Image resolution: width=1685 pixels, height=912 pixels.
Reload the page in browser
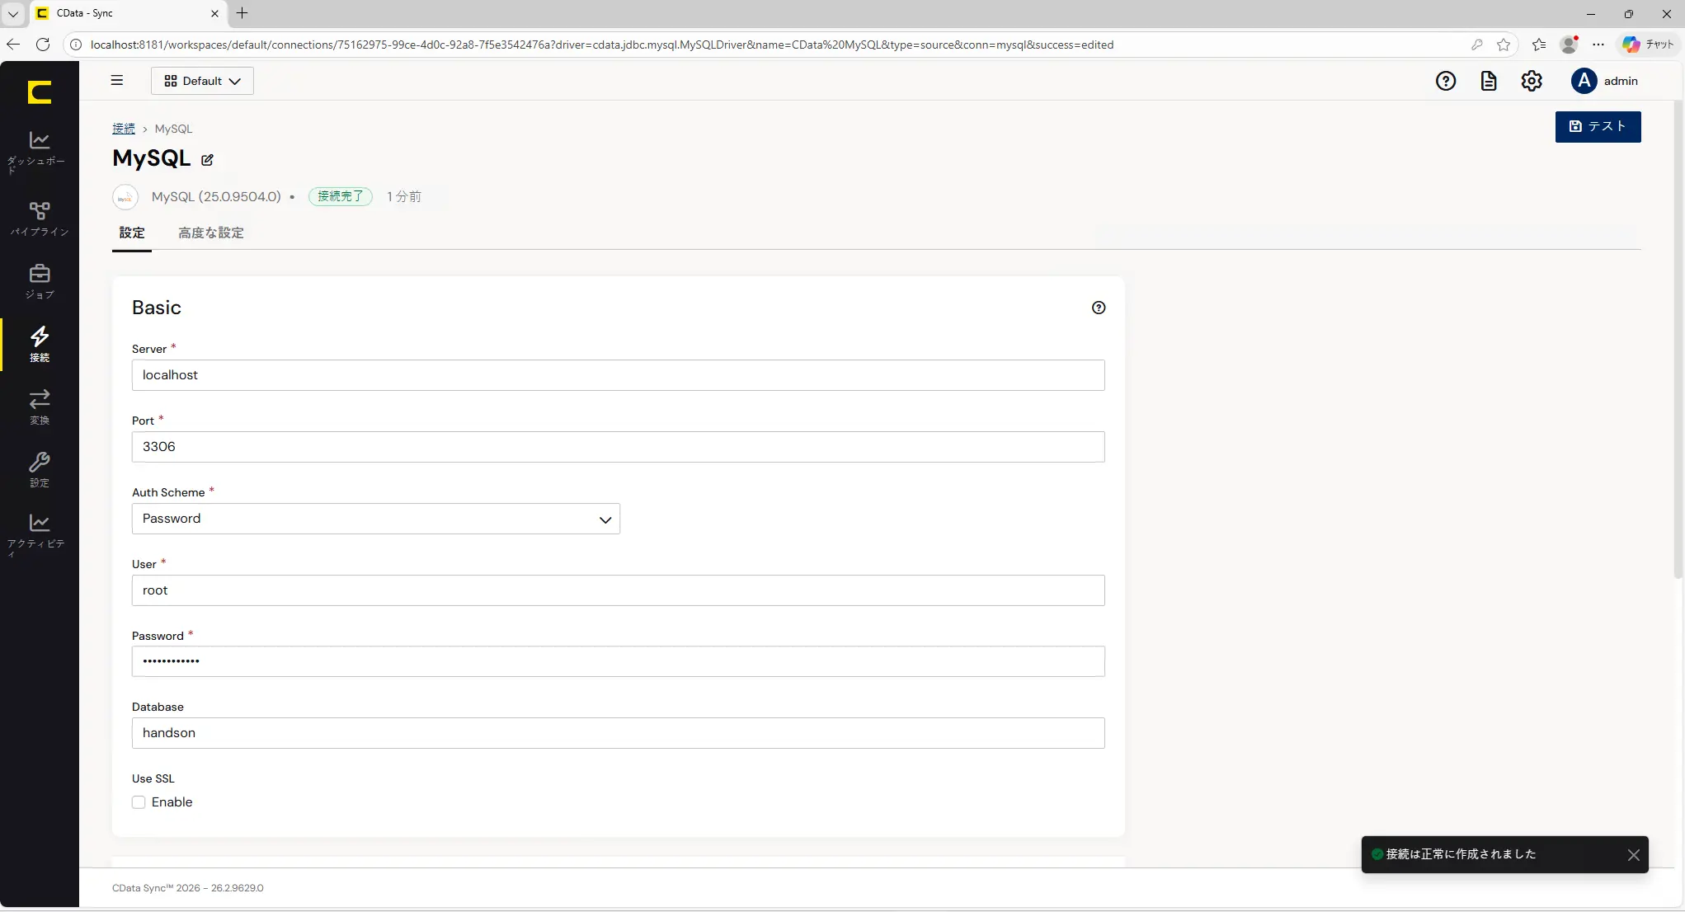[43, 45]
